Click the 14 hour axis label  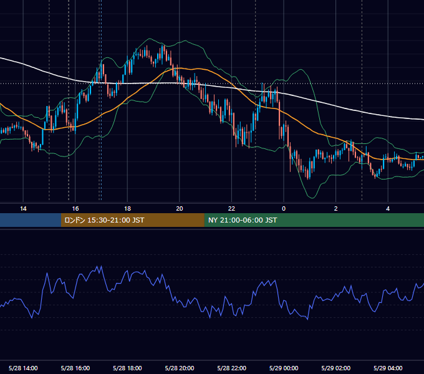tap(23, 209)
